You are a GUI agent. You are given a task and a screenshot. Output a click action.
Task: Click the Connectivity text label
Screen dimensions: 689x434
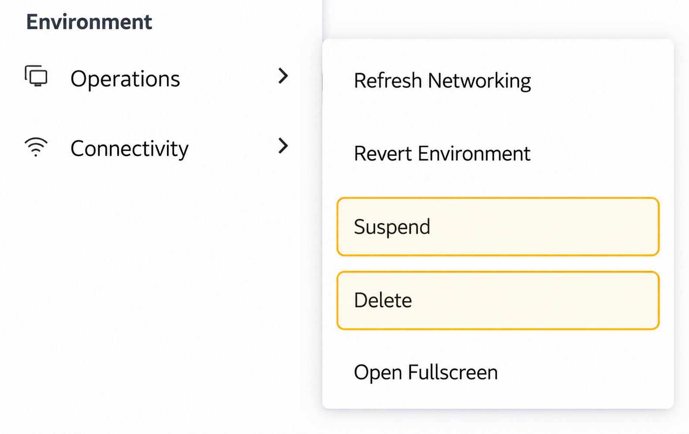[x=130, y=149]
